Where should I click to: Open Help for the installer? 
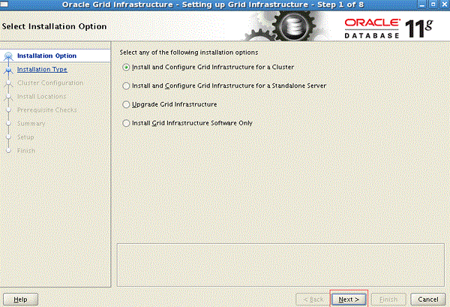pyautogui.click(x=20, y=299)
